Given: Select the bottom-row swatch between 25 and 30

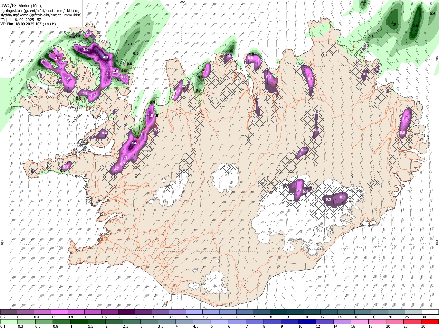Looking at the screenshot, I should 413,321.
